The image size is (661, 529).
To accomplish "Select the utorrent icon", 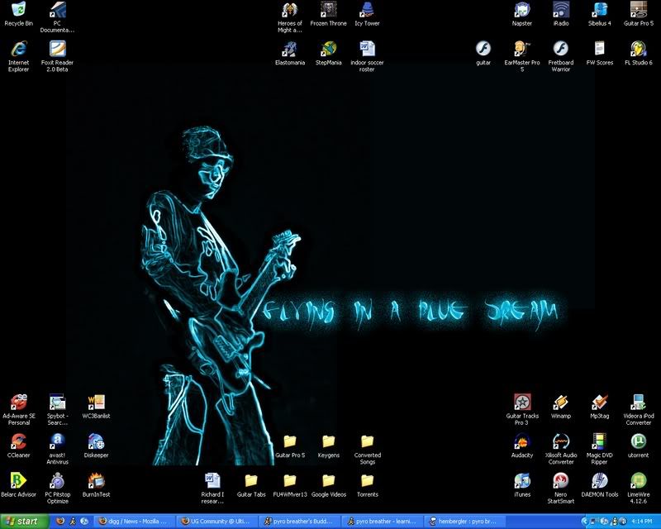I will click(638, 441).
